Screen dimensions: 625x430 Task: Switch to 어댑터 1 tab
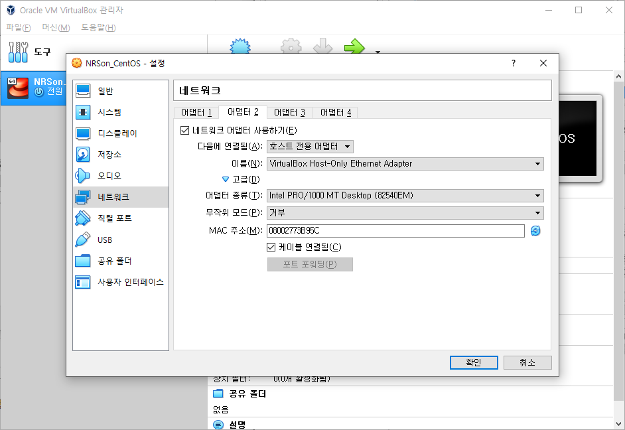pyautogui.click(x=196, y=113)
